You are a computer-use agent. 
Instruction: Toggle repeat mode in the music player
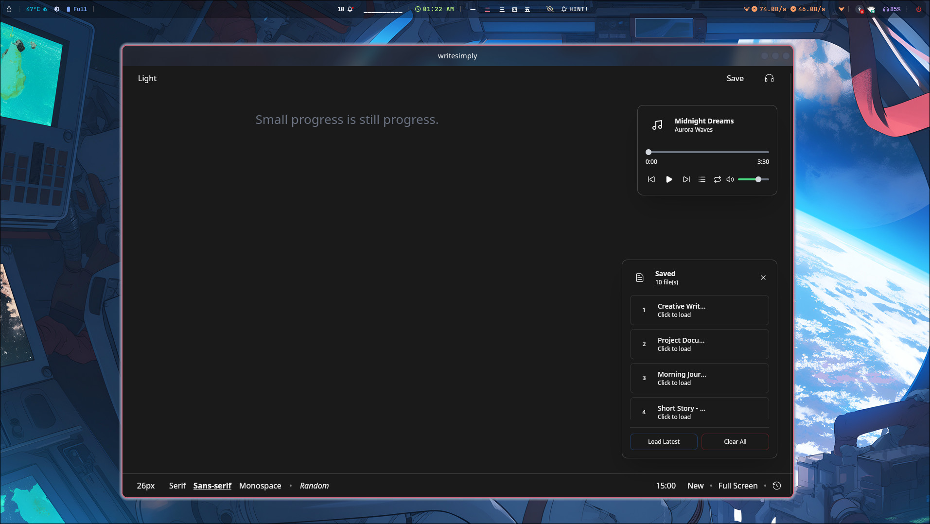[x=717, y=179]
